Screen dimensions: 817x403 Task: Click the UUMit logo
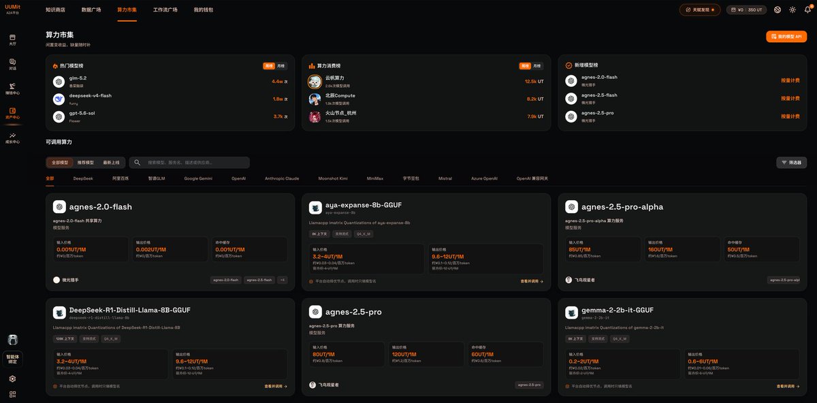click(x=12, y=8)
